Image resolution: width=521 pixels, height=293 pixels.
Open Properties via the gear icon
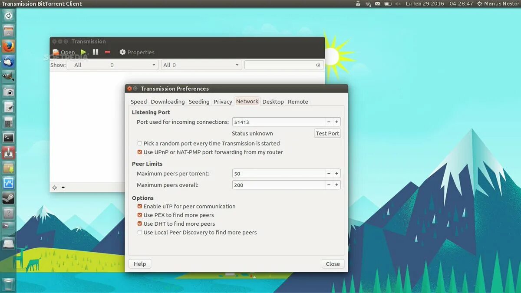(x=122, y=52)
